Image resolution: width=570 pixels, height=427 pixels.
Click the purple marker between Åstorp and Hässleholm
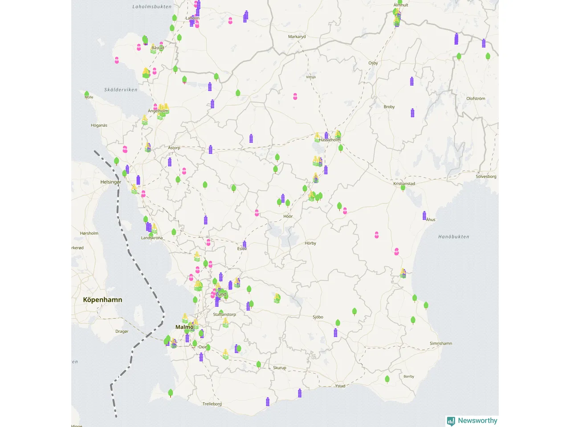[x=251, y=138]
